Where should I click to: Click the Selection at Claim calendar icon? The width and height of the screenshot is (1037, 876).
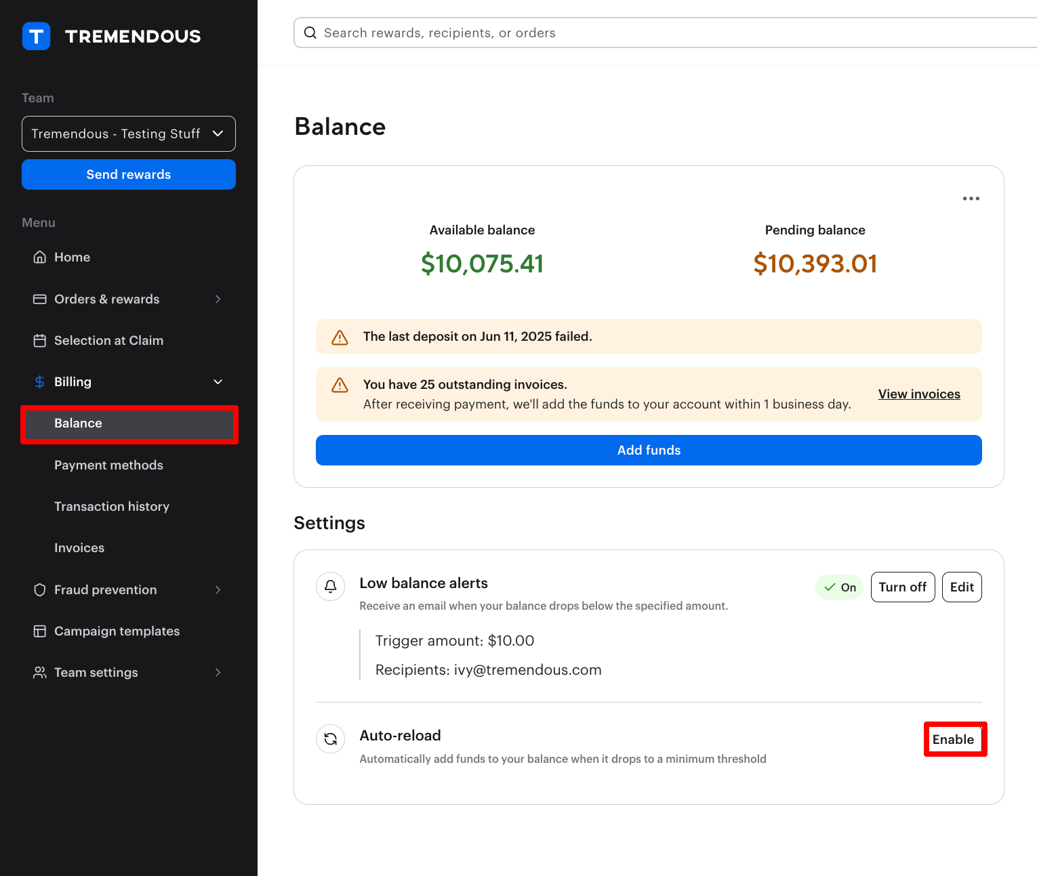[40, 341]
